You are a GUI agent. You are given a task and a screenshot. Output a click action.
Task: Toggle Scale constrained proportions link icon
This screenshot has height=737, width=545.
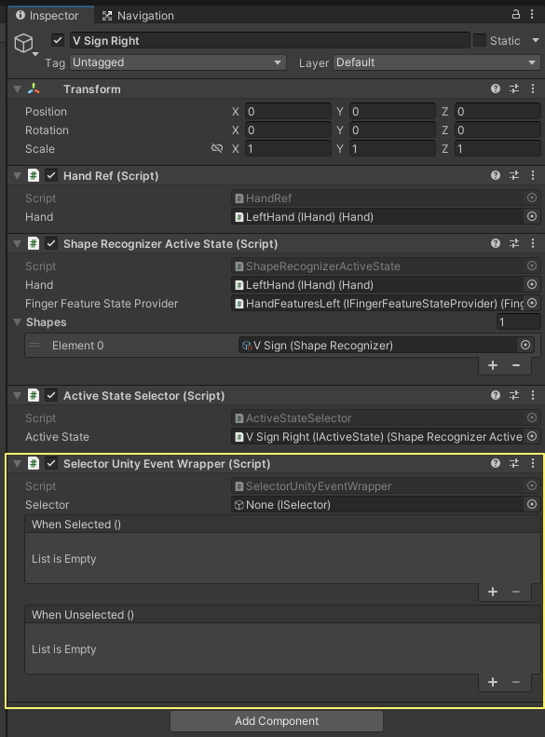[216, 148]
